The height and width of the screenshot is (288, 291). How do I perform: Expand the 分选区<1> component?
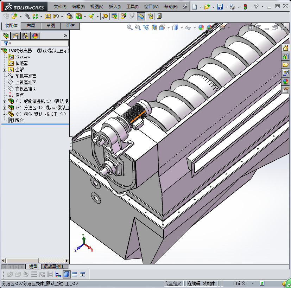[4, 108]
